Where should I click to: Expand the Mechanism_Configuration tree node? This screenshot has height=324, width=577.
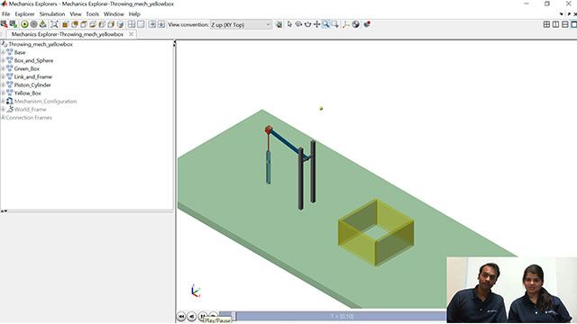pyautogui.click(x=3, y=101)
